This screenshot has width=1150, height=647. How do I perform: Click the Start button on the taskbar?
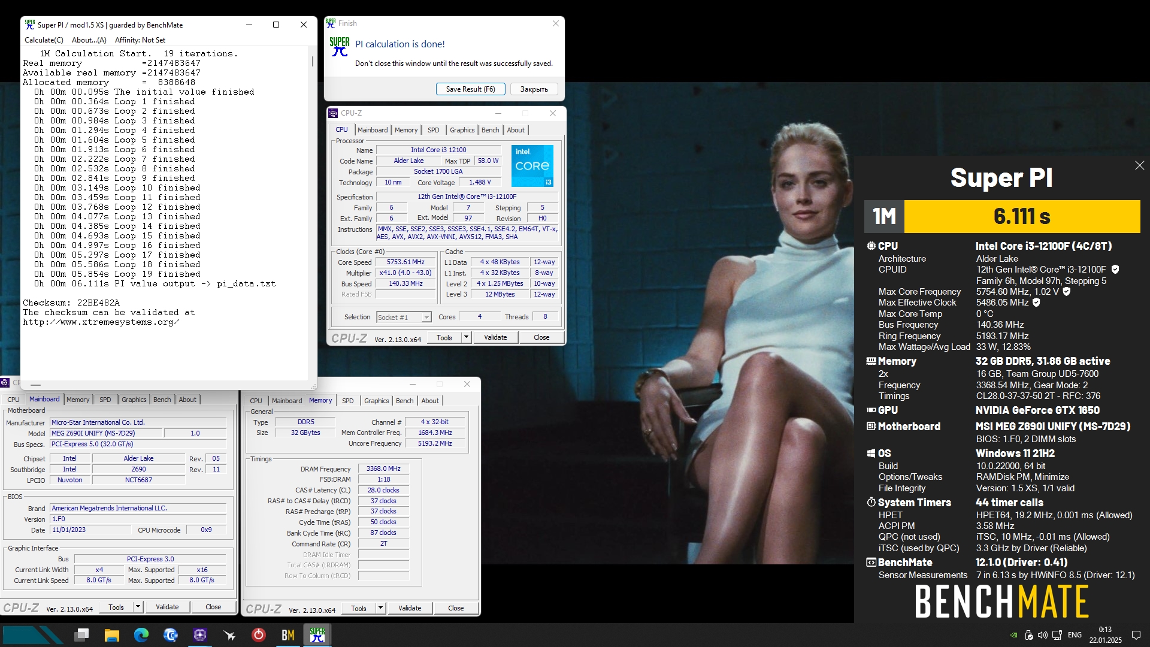(x=33, y=635)
